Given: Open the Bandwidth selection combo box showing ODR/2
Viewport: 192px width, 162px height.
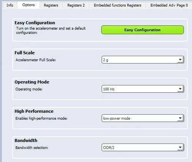Looking at the screenshot, I should coord(143,147).
